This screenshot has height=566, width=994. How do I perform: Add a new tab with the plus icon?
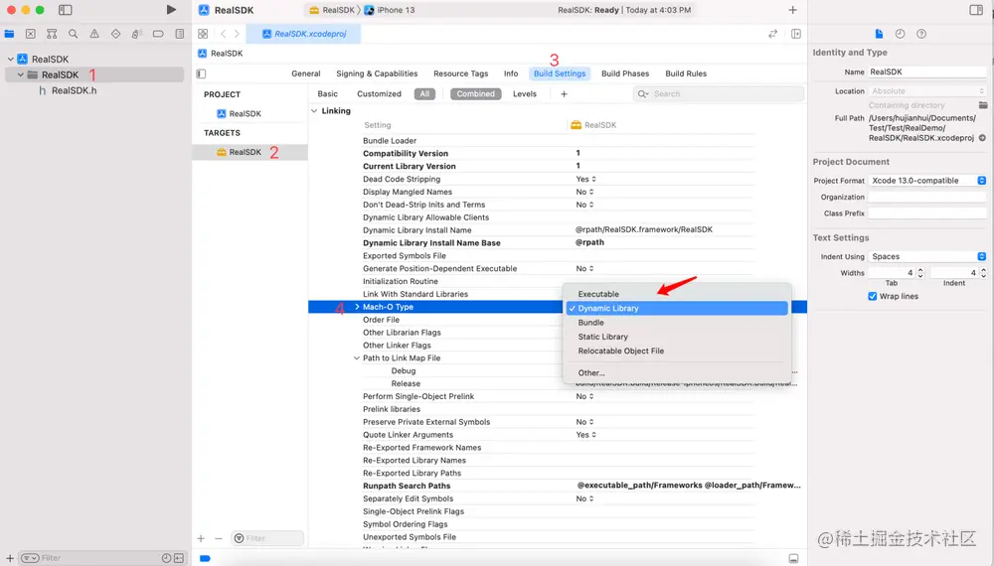[792, 10]
